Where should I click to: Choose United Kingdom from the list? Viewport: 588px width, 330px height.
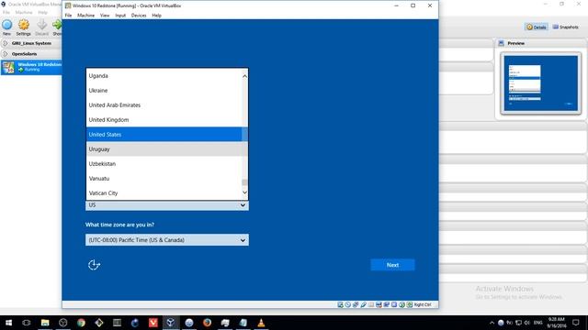coord(164,120)
